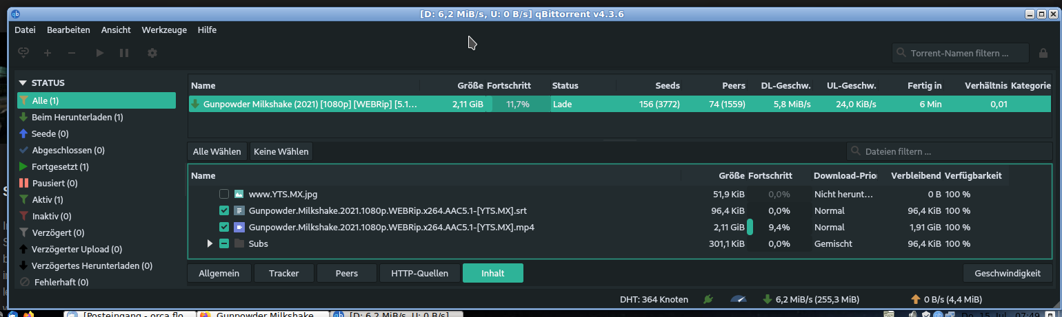Check the www.YTS.MX.jpg file checkbox
Viewport: 1062px width, 317px height.
tap(224, 194)
